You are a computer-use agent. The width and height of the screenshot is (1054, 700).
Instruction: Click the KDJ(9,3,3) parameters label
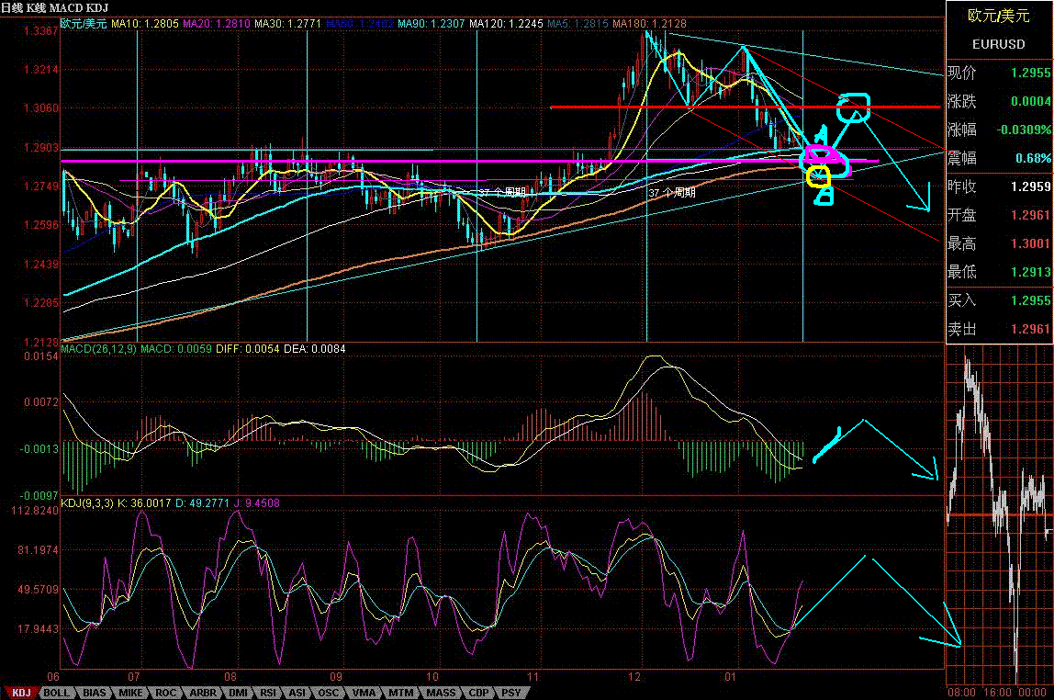[88, 503]
